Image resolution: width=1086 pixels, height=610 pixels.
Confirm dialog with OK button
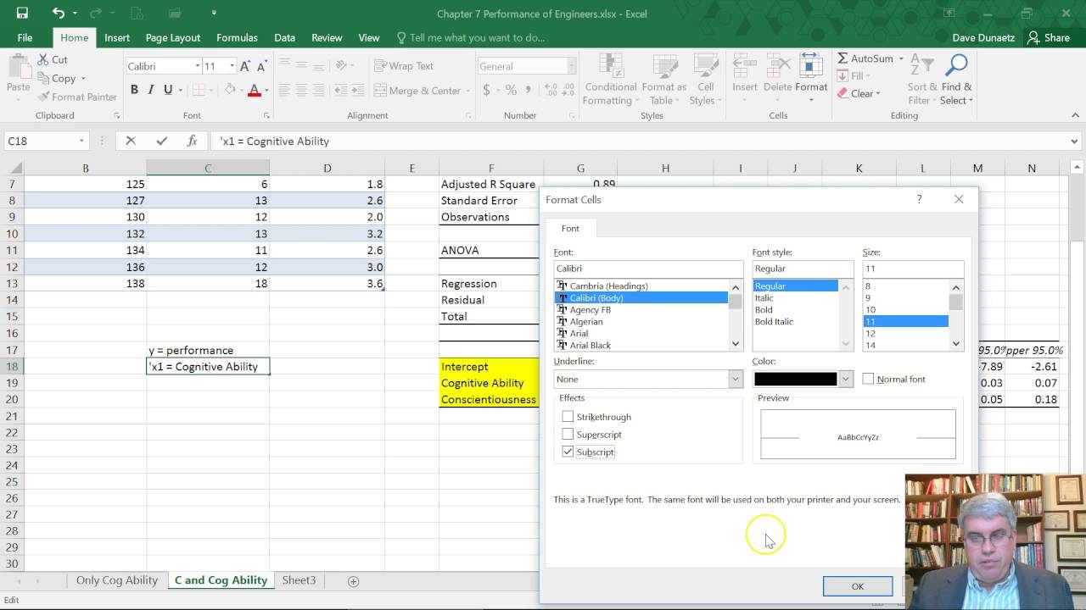coord(857,586)
